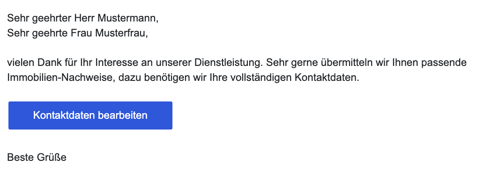Click the Kontaktdaten bearbeiten button
Screen dimensions: 477x173
click(x=90, y=115)
